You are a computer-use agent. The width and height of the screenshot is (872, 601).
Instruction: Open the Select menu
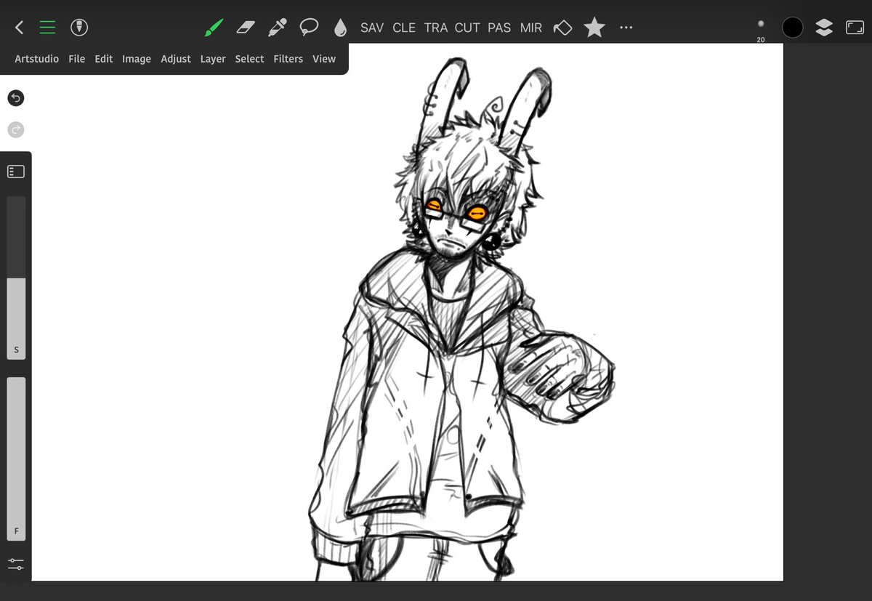point(249,59)
